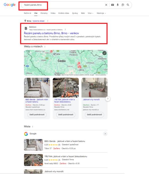Image resolution: width=149 pixels, height=174 pixels.
Task: Click the Balstavo 'B' favicon
Action: [26, 28]
